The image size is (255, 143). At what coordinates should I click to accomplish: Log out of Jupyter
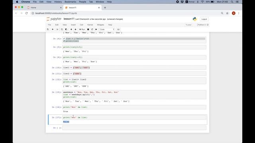(x=204, y=19)
